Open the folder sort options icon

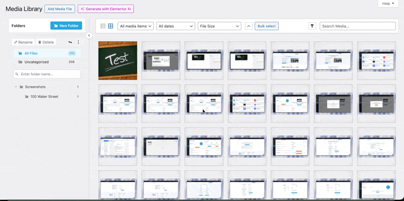click(x=70, y=42)
